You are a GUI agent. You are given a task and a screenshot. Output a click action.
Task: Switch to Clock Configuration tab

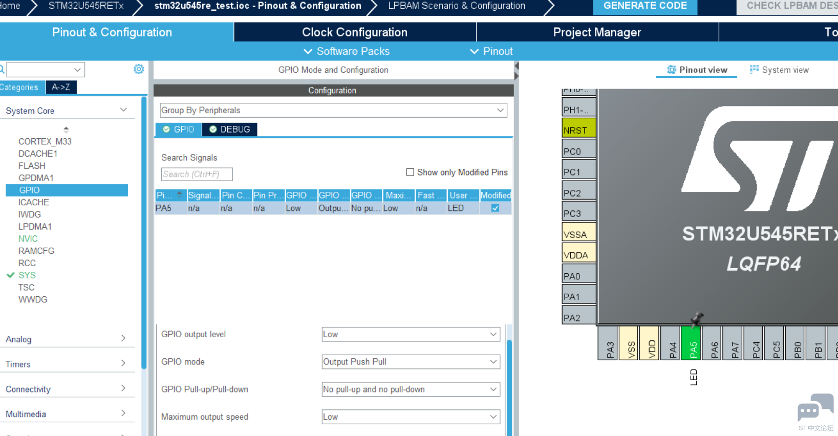coord(355,32)
